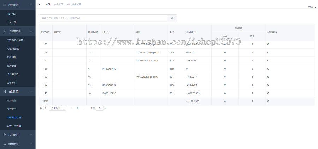This screenshot has width=318, height=149.
Task: Open the sidebar item below 实时资金监控
Action: [14, 126]
